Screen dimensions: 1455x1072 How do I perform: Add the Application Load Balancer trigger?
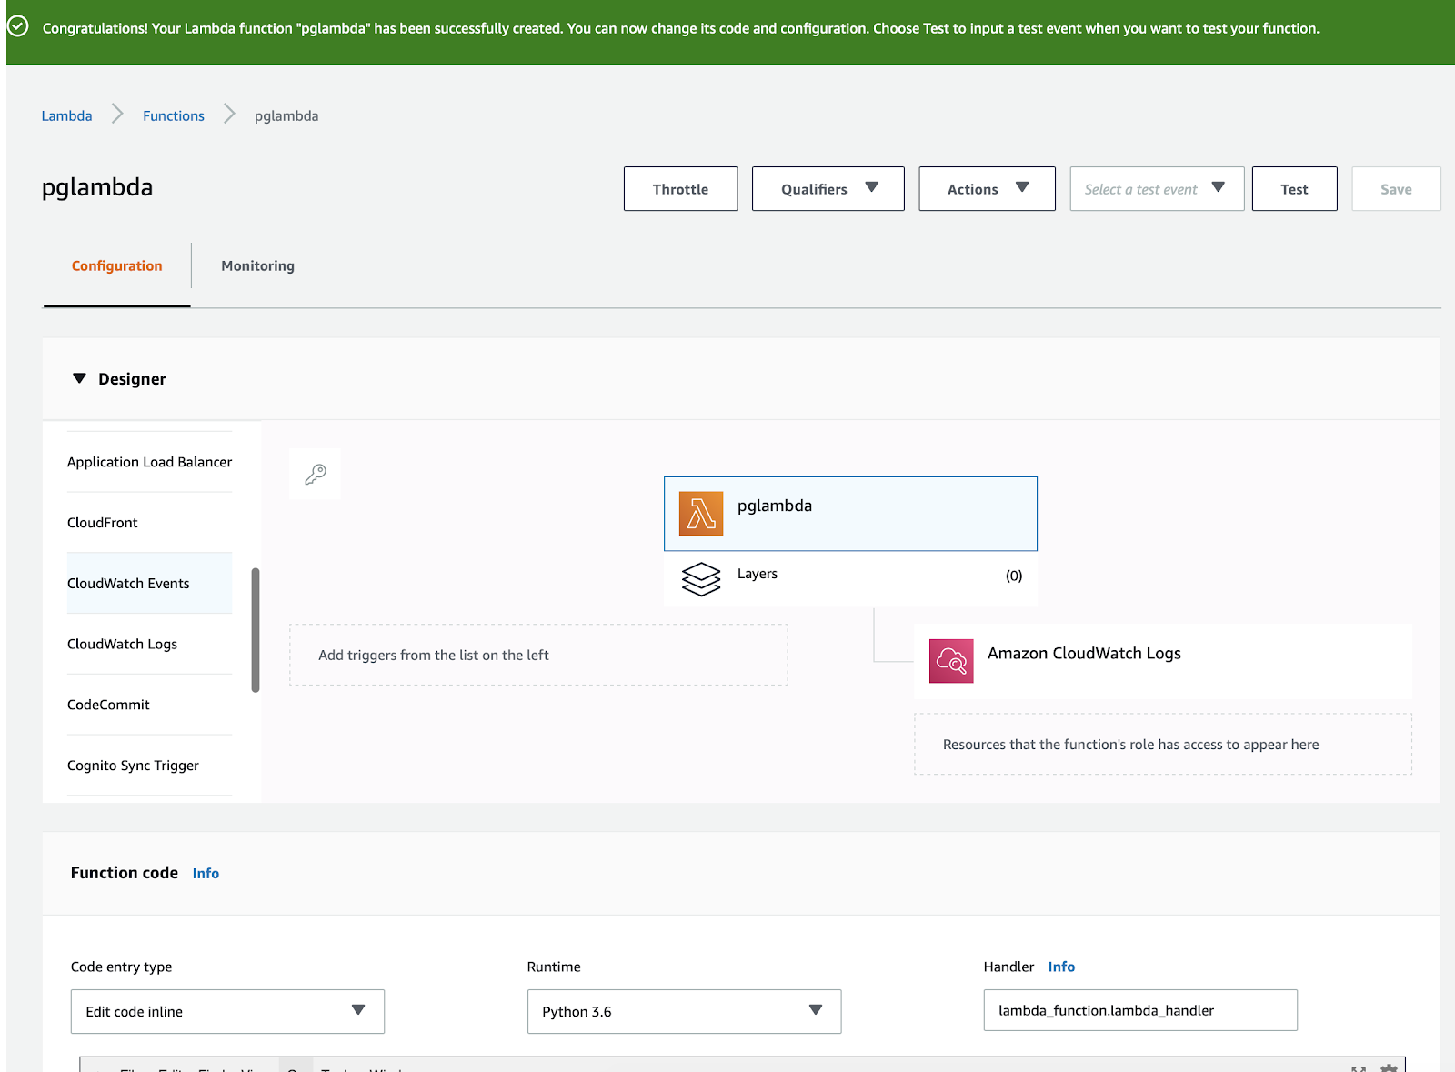point(150,462)
